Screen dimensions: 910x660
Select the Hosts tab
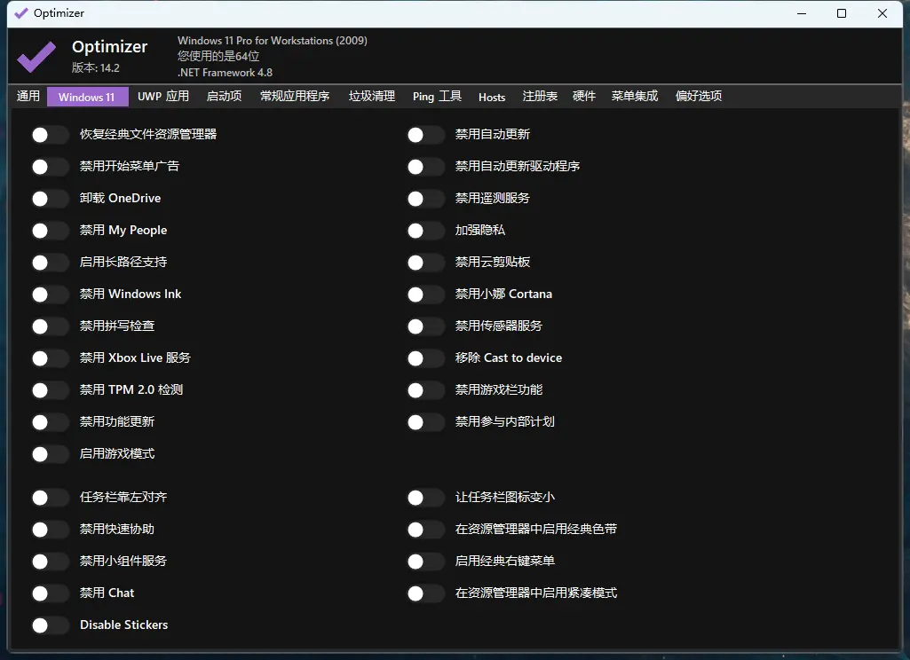(492, 97)
